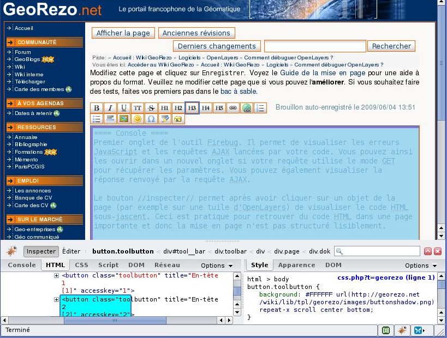The width and height of the screenshot is (447, 338).
Task: Open the Options dropdown in Style panel
Action: (420, 265)
